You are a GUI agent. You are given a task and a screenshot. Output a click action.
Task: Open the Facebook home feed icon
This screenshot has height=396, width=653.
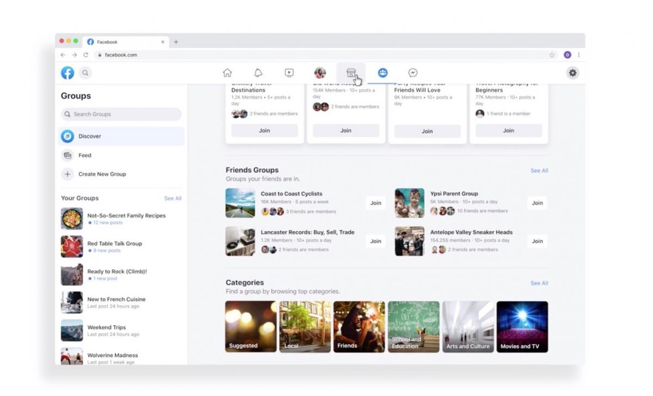pos(227,72)
